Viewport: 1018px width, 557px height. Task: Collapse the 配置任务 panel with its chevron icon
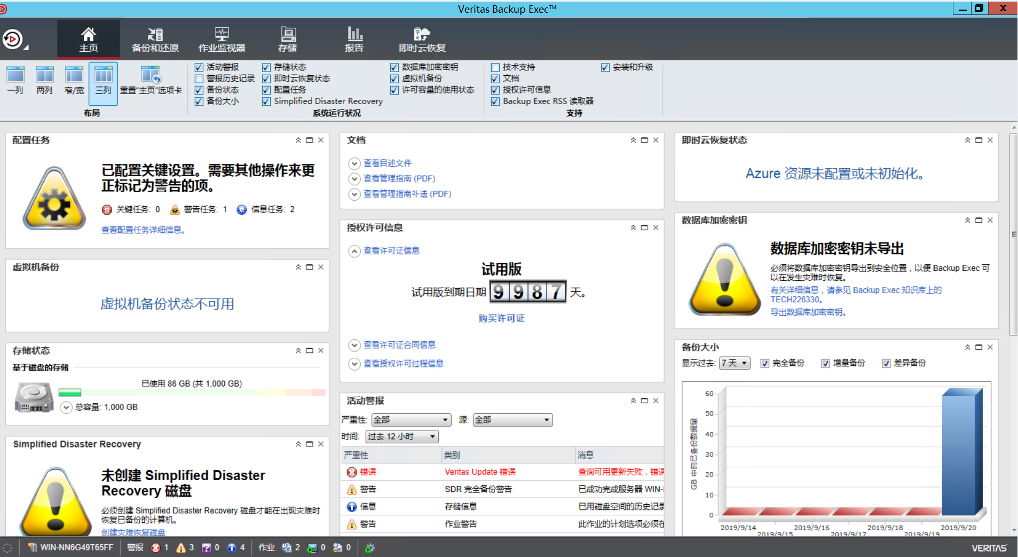(298, 140)
